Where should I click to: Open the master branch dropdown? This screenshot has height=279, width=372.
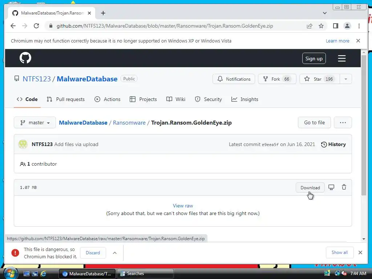tap(35, 122)
